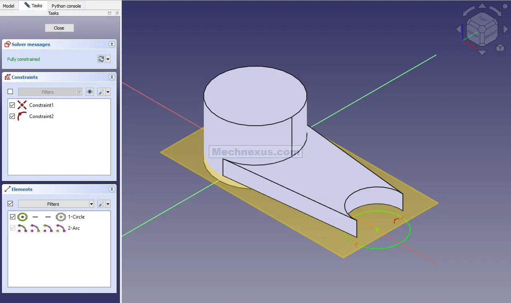Uncheck the 1-Circle element checkbox
511x303 pixels.
click(12, 217)
